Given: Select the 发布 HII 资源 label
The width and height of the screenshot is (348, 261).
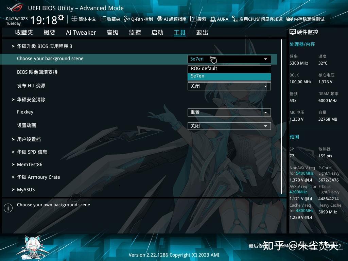Looking at the screenshot, I should click(x=31, y=86).
